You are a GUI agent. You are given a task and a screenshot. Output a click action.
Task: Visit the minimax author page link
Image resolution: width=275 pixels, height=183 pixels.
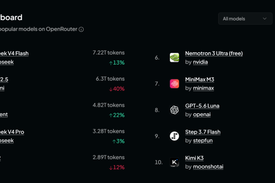point(203,88)
